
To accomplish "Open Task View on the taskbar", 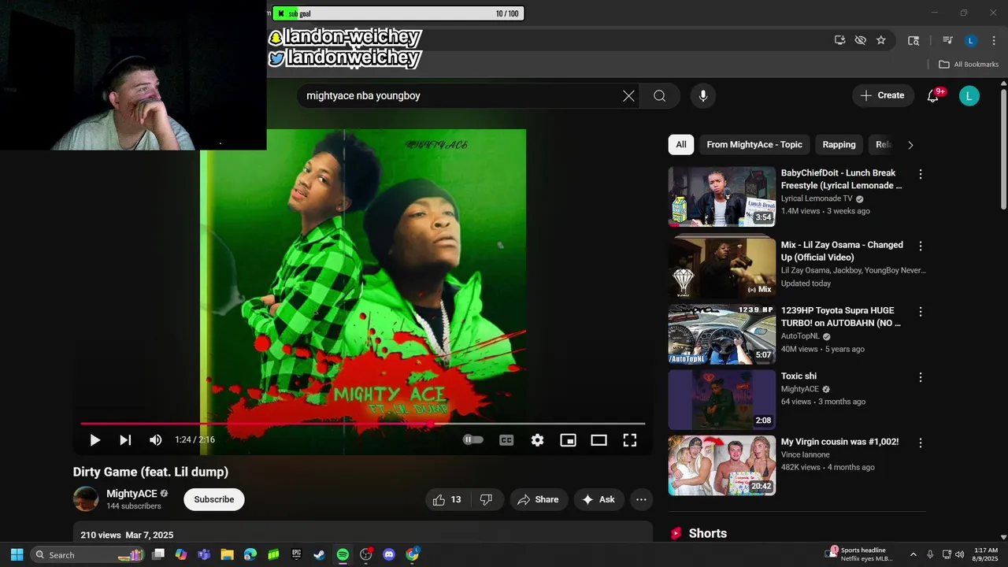I will 158,554.
